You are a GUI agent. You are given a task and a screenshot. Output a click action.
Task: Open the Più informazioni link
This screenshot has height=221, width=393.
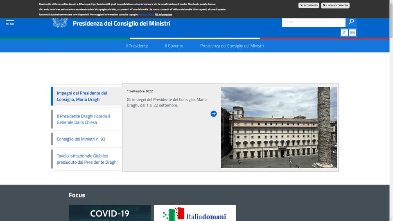(x=163, y=15)
